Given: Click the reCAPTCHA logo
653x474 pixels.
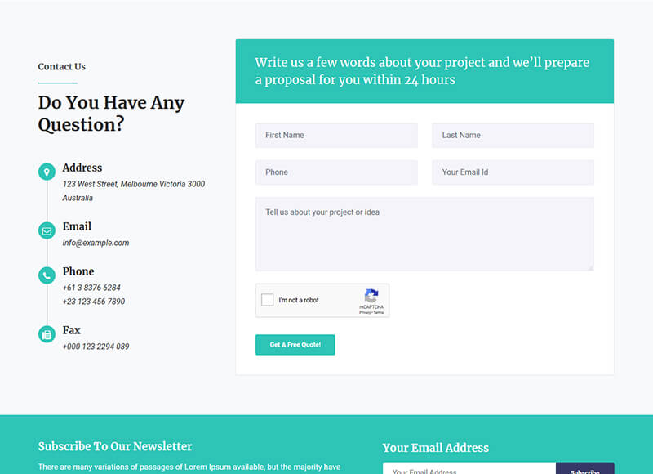Looking at the screenshot, I should (371, 297).
